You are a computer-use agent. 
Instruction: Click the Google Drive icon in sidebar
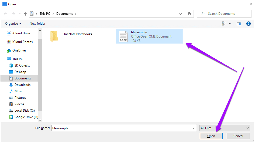pos(11,117)
